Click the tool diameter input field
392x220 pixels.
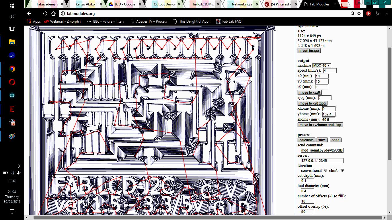click(x=307, y=191)
